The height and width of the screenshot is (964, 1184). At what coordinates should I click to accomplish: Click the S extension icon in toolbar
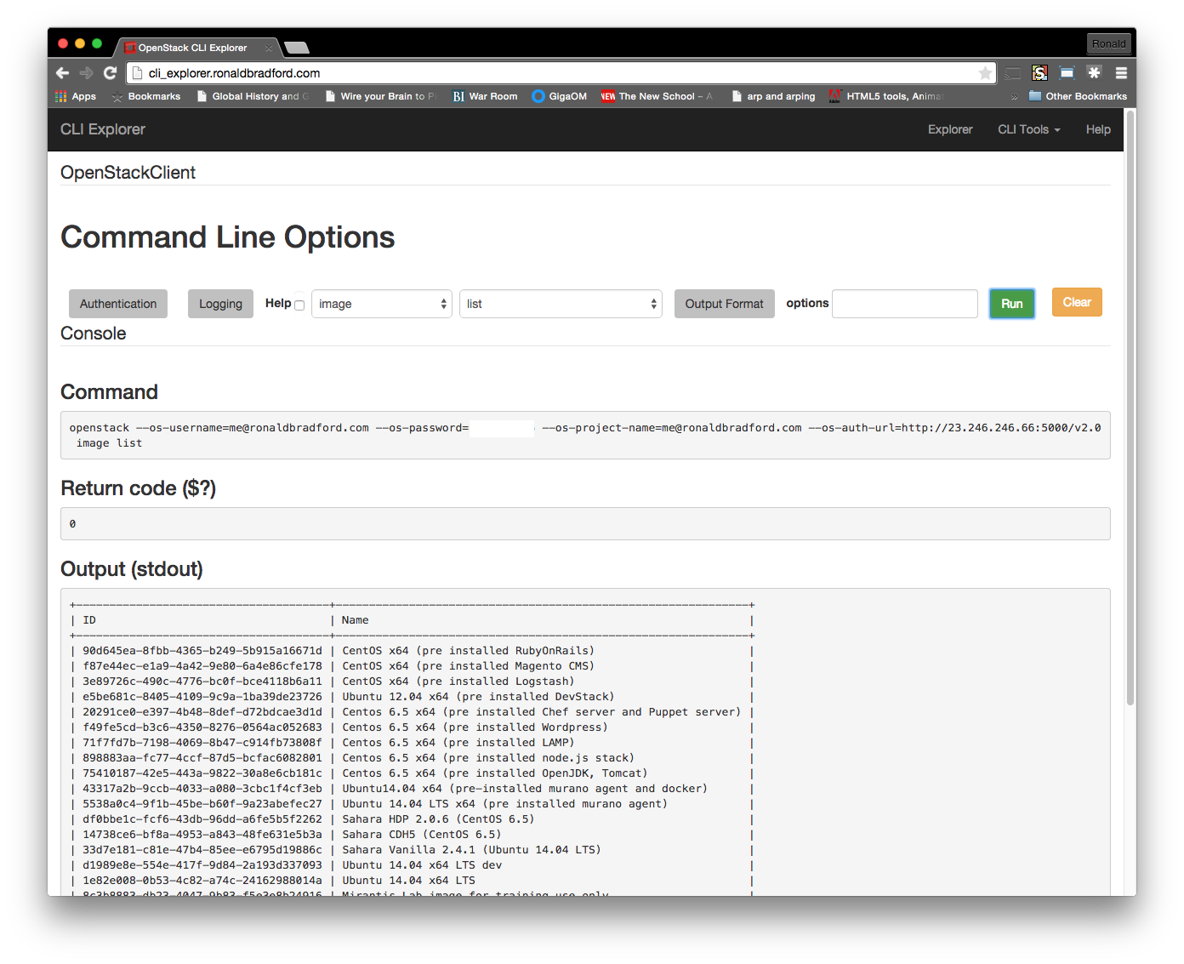pos(1039,73)
